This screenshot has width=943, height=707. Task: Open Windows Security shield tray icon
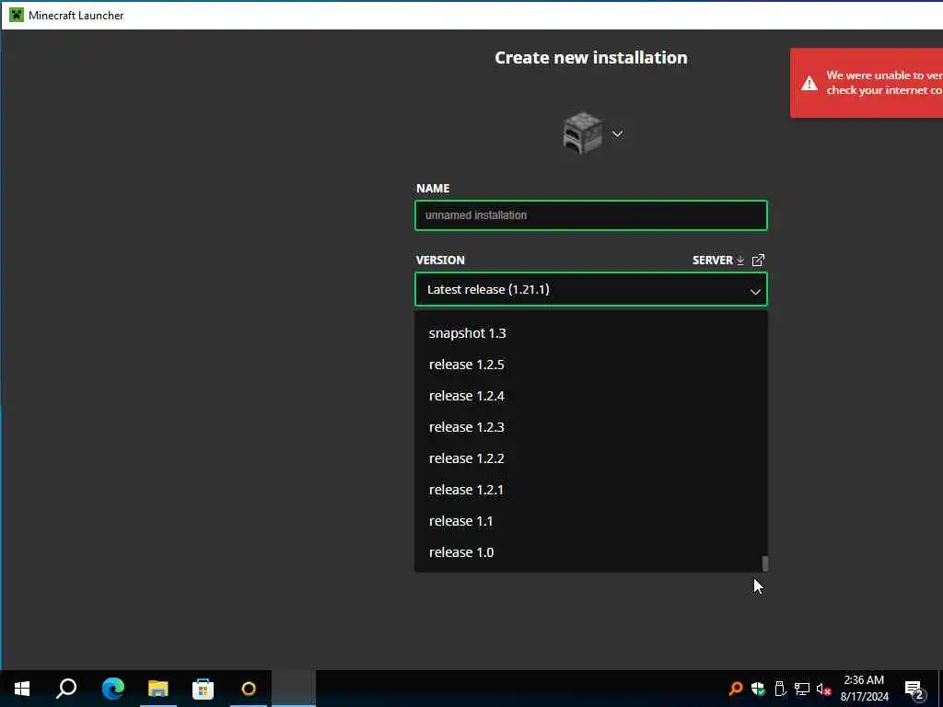click(758, 689)
